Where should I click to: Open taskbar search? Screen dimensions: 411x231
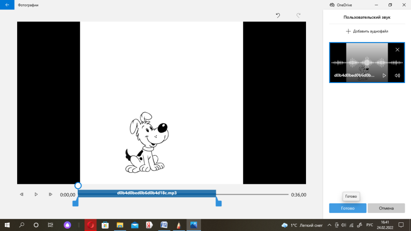(x=22, y=225)
